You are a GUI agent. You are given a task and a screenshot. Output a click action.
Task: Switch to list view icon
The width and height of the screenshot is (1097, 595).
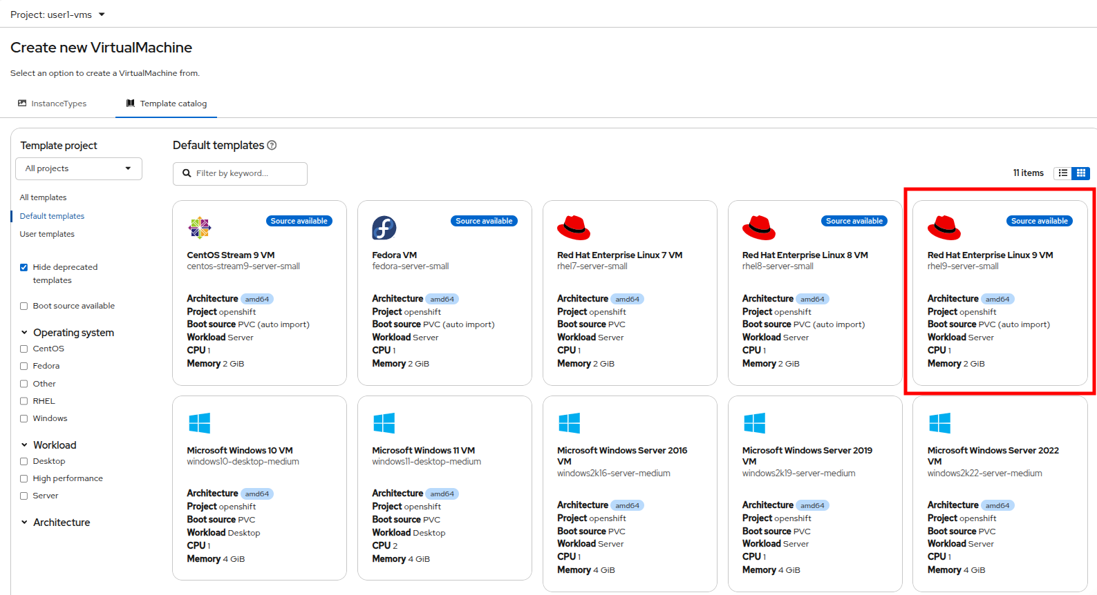[x=1062, y=173]
